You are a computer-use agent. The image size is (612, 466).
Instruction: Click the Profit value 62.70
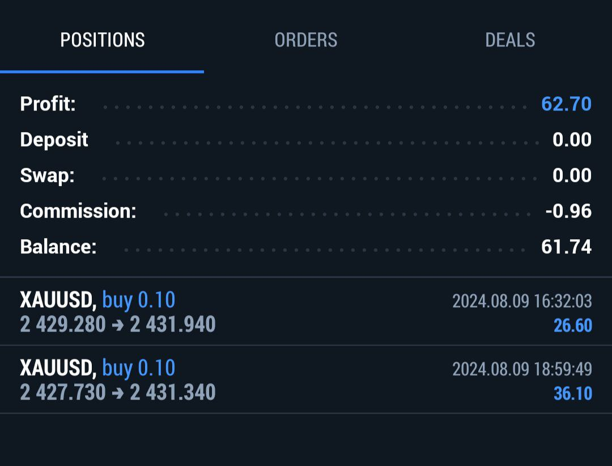566,104
